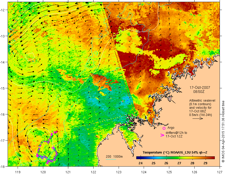Click the colorbar tick label 27

coord(179,163)
